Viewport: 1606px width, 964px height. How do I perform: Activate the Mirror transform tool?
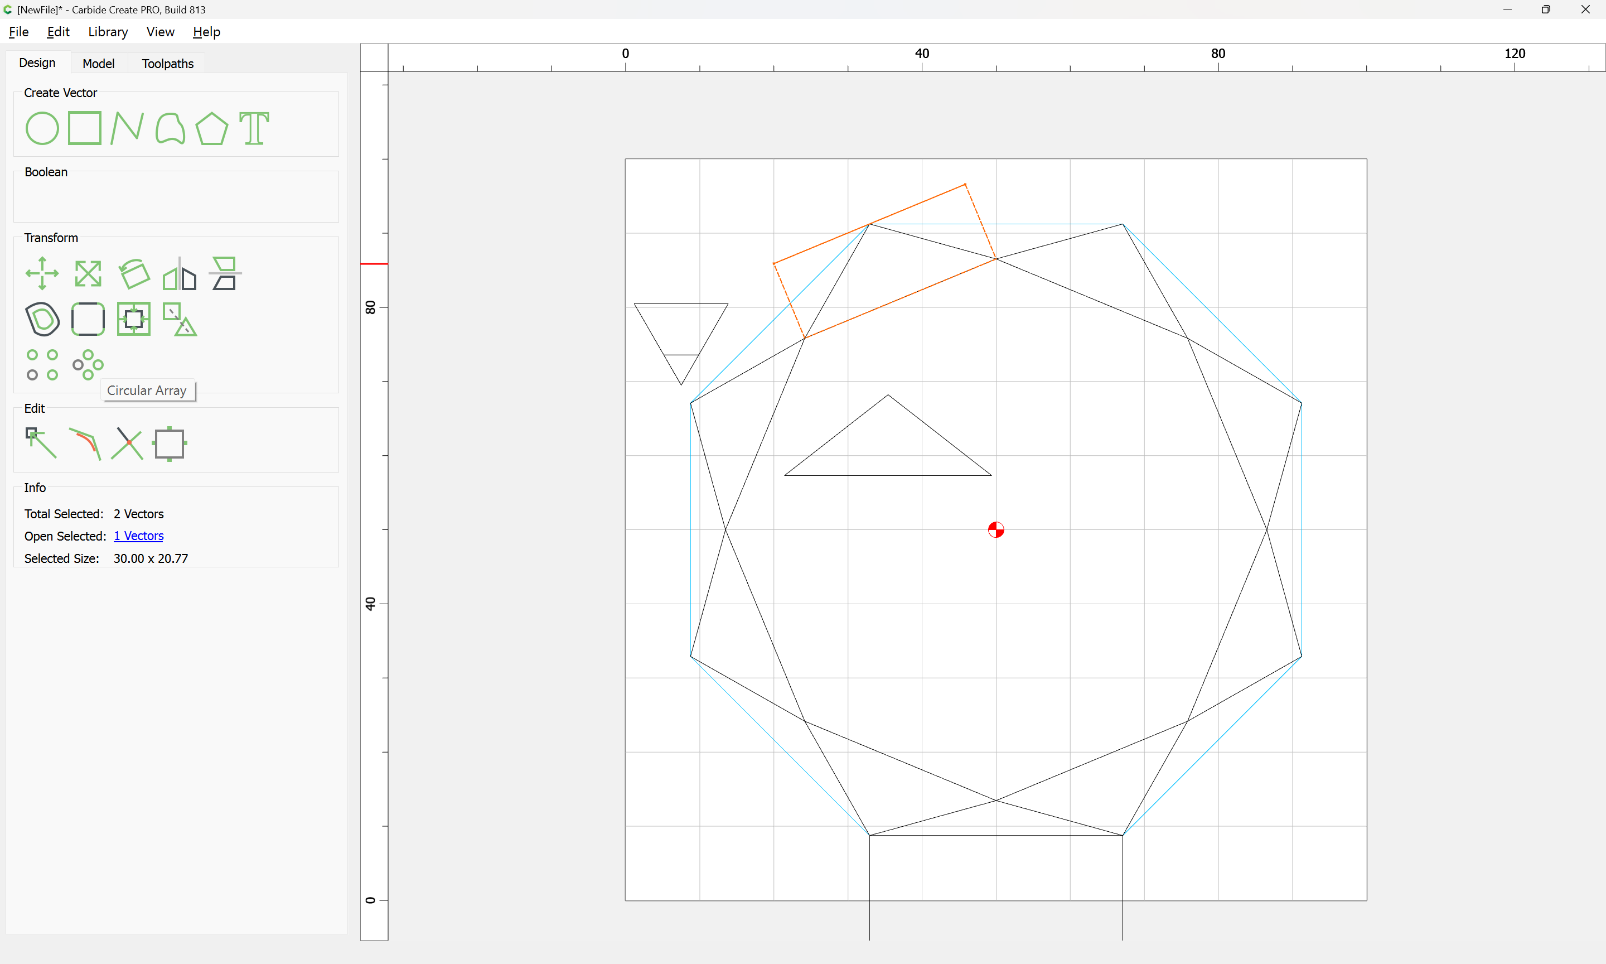(180, 273)
